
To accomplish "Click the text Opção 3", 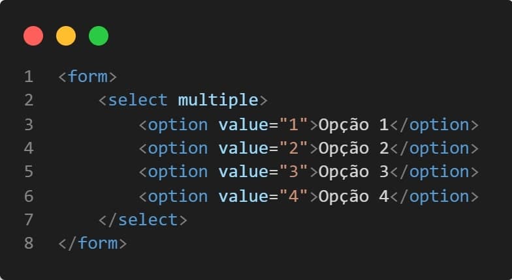I will (x=354, y=172).
